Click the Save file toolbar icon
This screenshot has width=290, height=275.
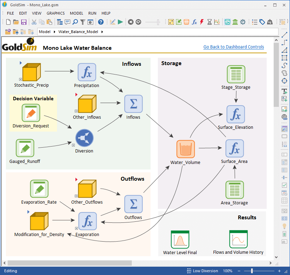coord(24,22)
